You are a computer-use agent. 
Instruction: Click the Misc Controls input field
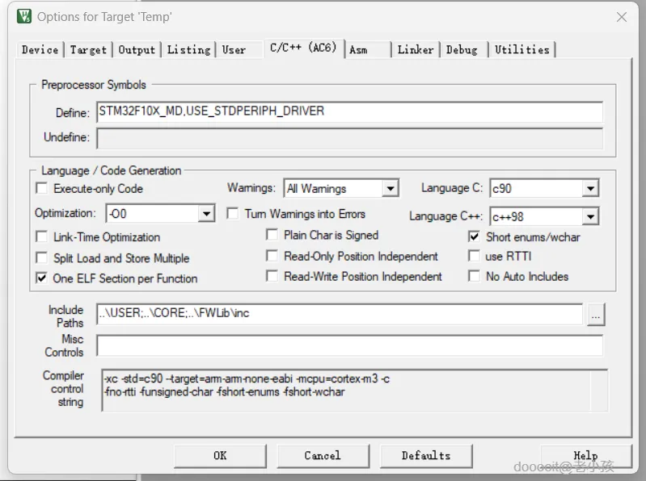click(x=350, y=345)
